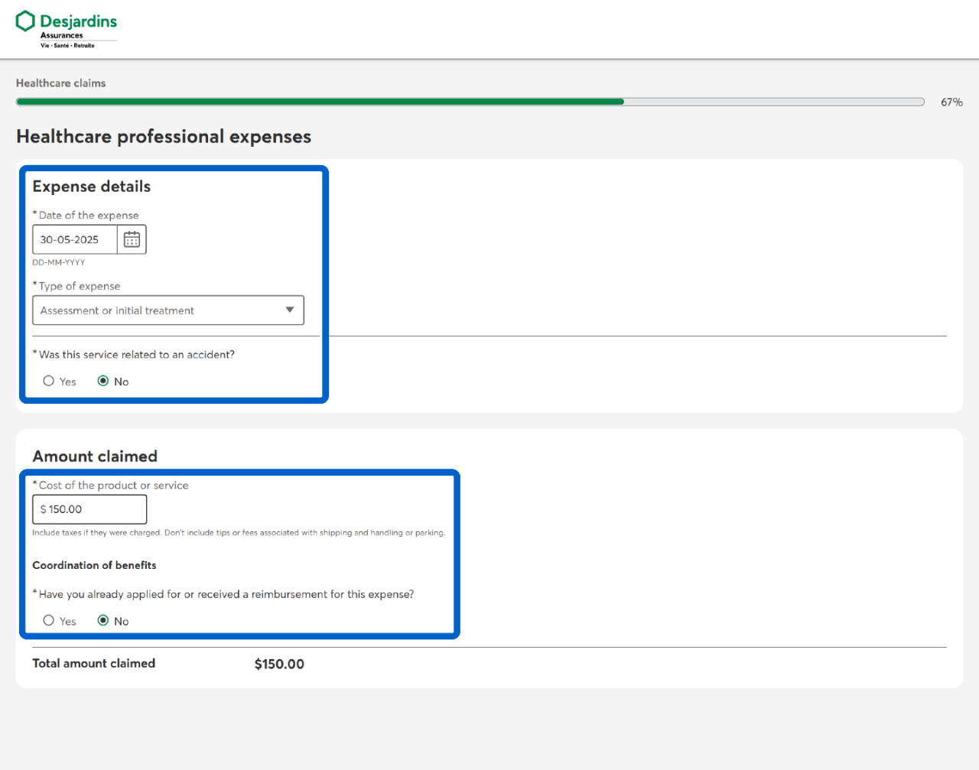
Task: Select No for accident-related service
Action: tap(103, 381)
